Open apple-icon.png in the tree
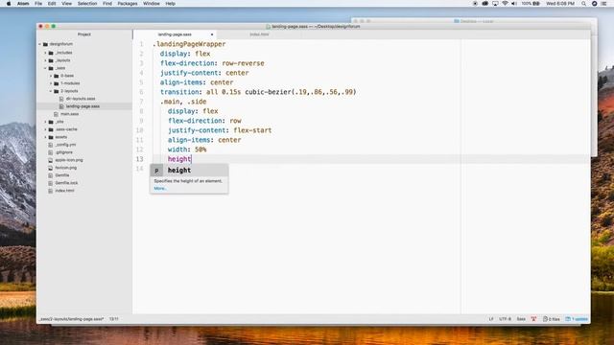This screenshot has height=345, width=614. 68,160
